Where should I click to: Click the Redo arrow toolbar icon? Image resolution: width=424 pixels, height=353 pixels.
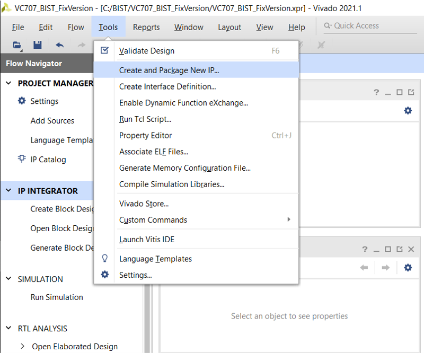82,45
